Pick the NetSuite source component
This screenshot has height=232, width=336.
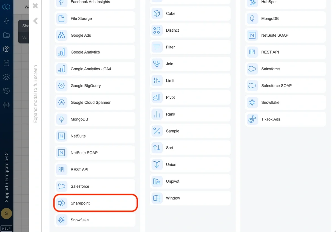click(95, 136)
